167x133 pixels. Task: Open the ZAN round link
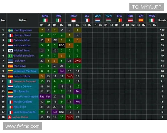98,16
